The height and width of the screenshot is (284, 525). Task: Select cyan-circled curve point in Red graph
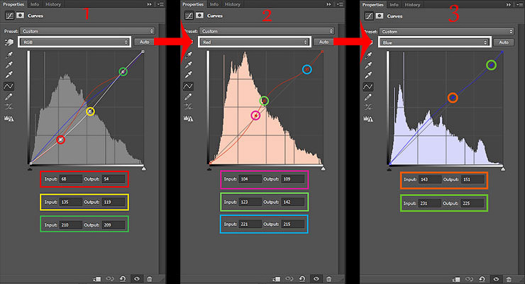(306, 69)
